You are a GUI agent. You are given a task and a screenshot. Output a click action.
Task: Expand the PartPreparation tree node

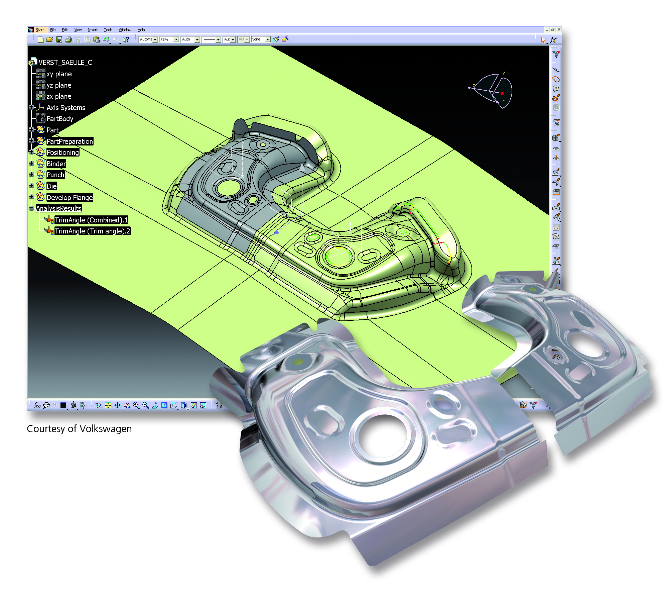point(31,141)
